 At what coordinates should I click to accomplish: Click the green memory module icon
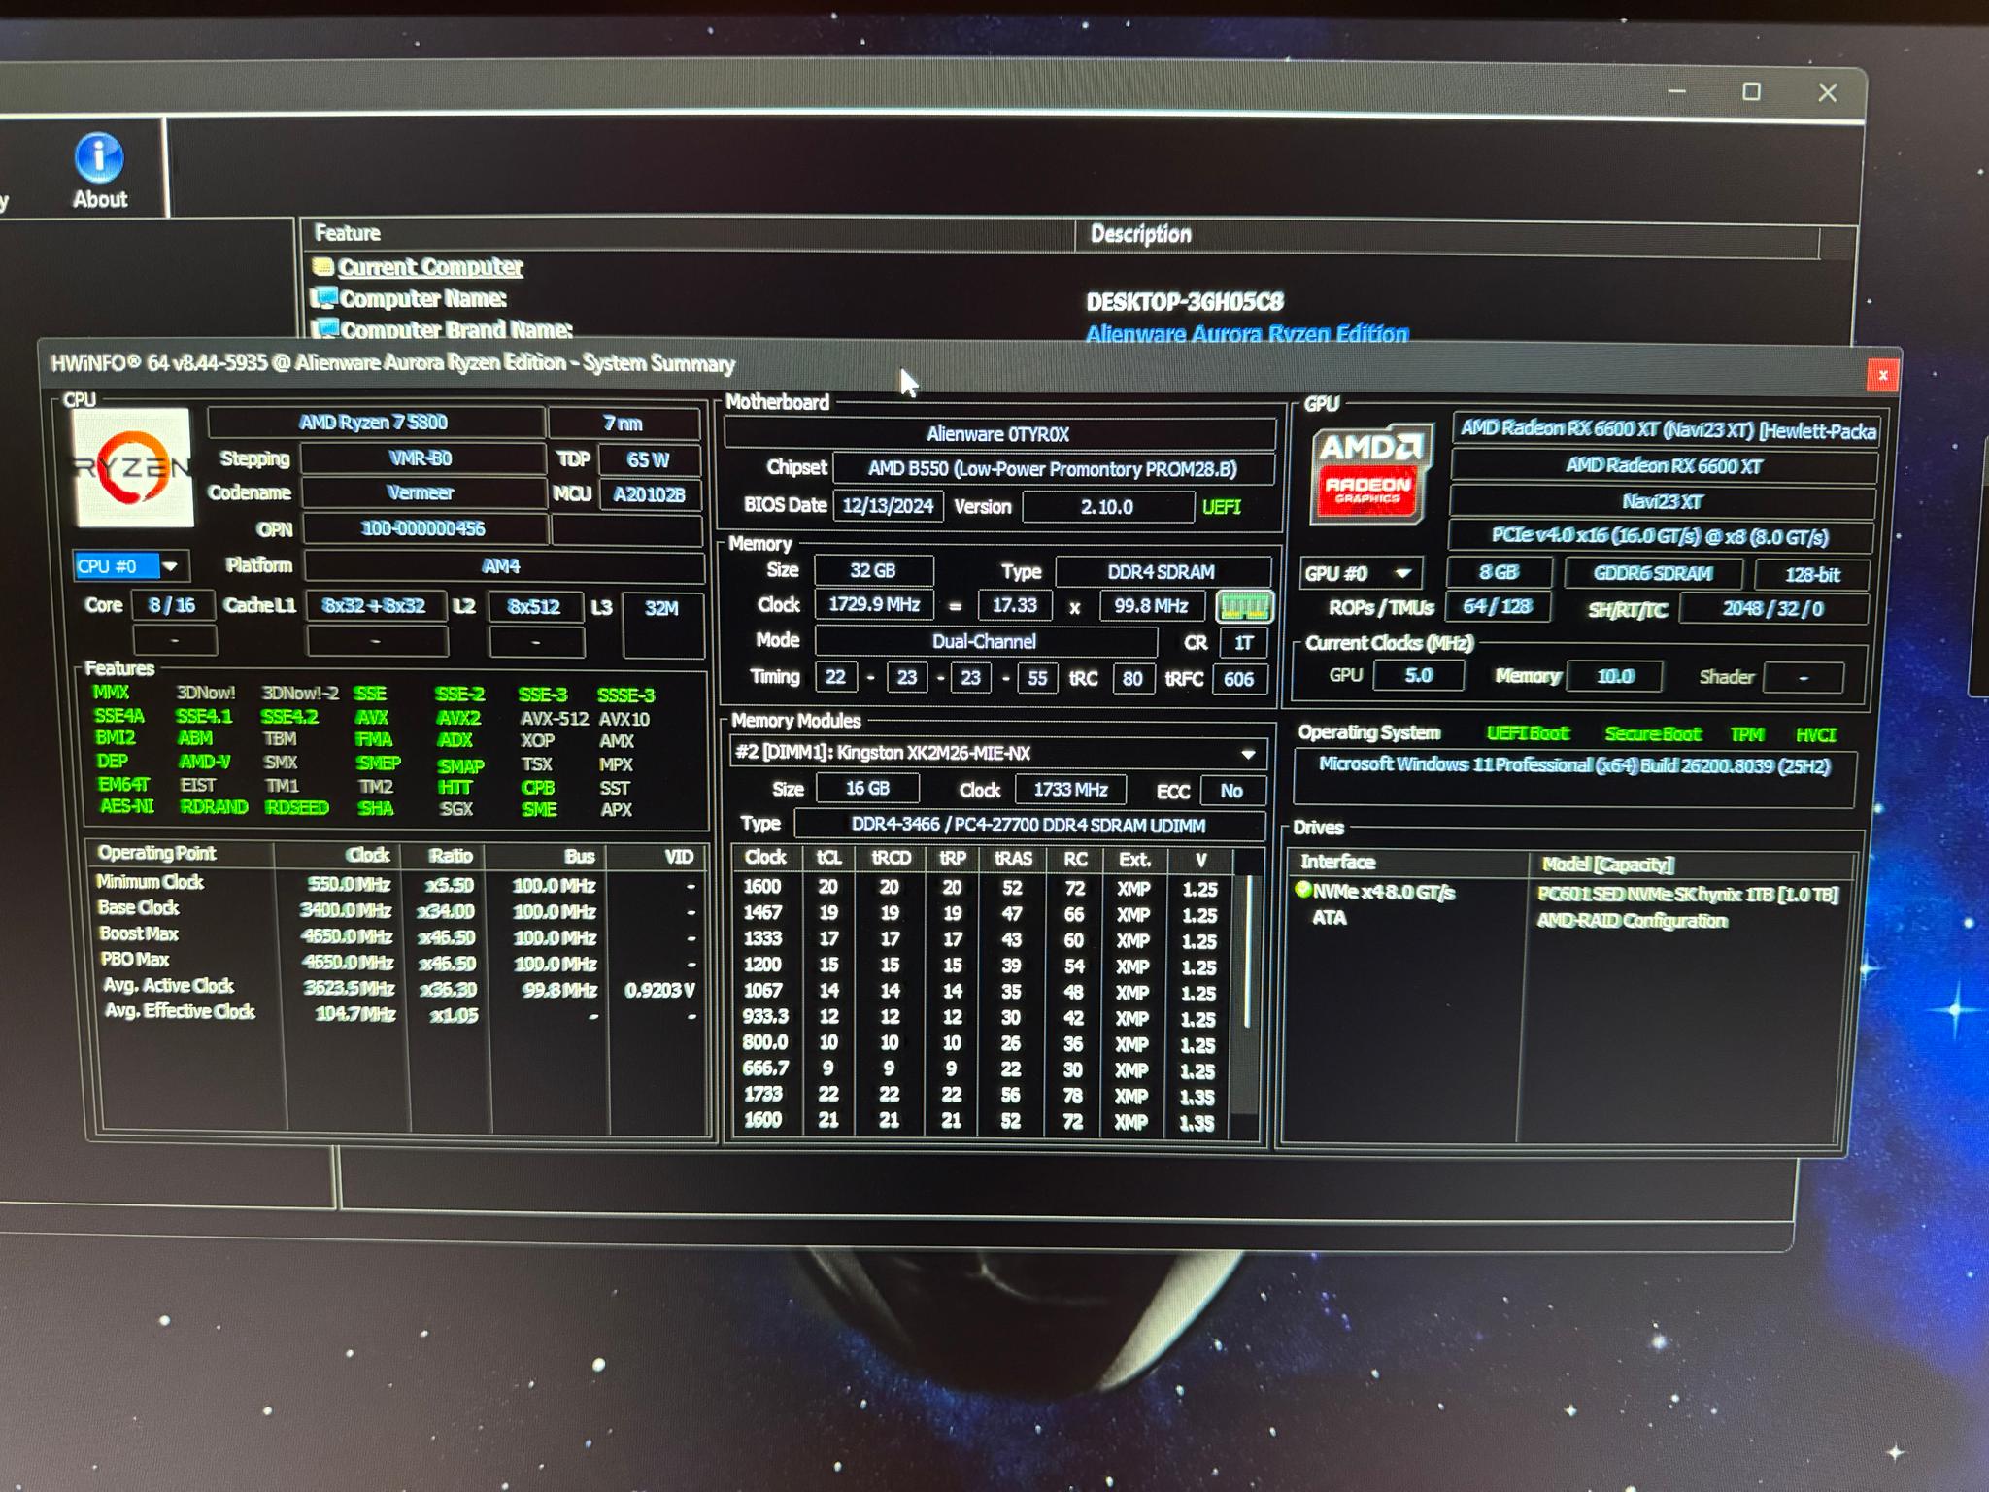[x=1243, y=607]
